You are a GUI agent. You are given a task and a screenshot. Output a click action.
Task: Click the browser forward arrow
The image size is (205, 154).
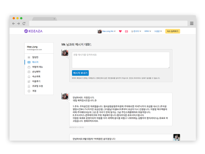click(18, 24)
